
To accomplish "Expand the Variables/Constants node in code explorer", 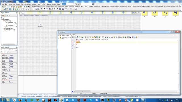I will [x=59, y=37].
